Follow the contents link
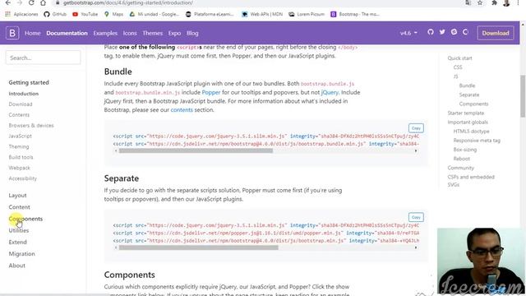 pos(182,109)
